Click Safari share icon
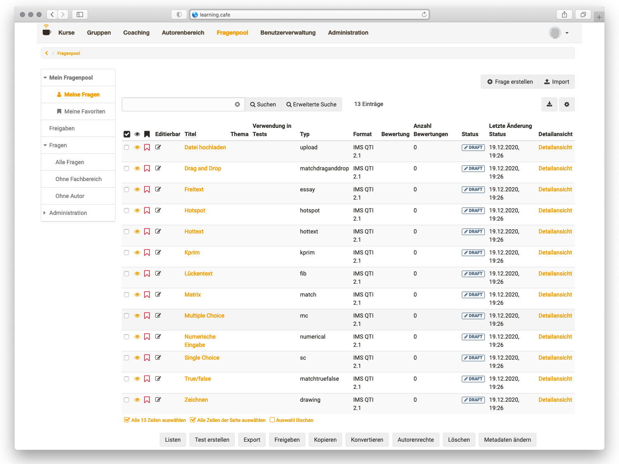 564,14
